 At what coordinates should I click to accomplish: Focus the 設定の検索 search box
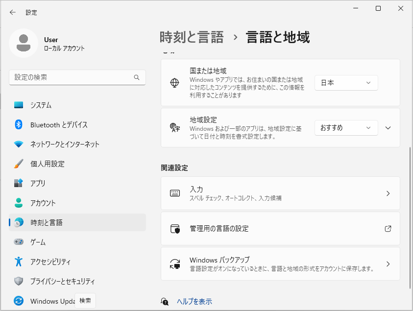tap(77, 77)
